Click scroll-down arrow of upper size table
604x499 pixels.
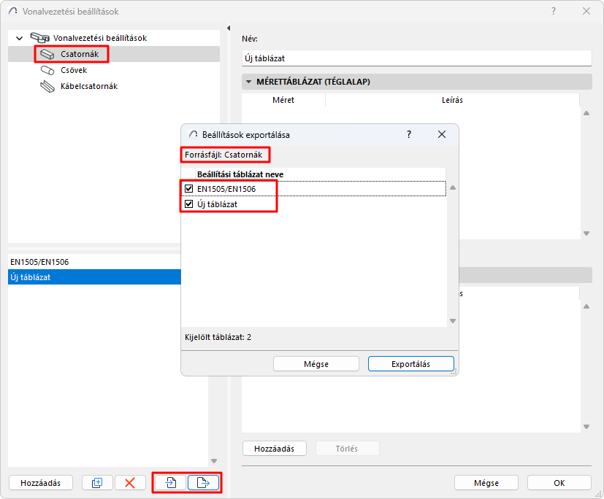(586, 233)
